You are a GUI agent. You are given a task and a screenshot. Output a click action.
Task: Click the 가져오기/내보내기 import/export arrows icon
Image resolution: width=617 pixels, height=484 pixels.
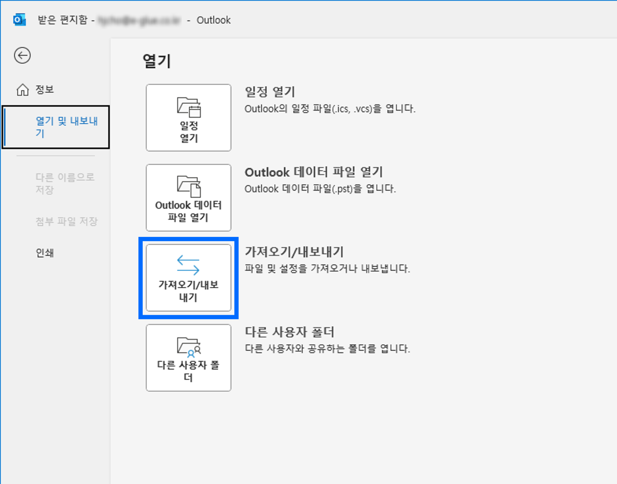coord(188,264)
